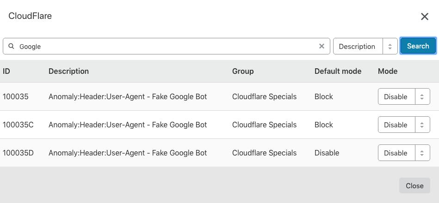
Task: Click into the Google search input
Action: pos(167,46)
